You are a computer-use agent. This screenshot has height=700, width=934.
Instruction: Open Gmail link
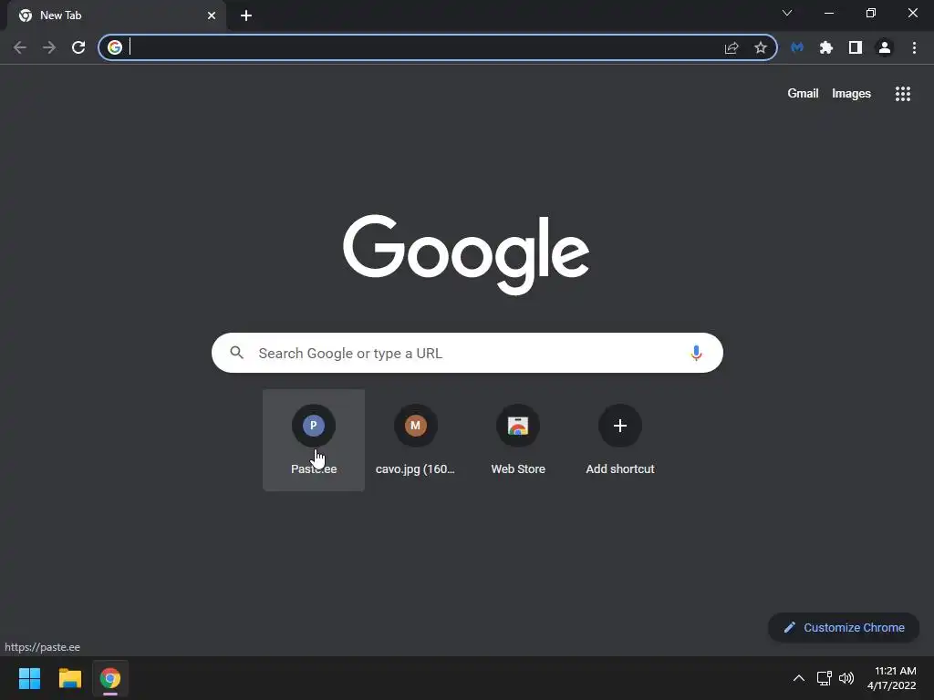pyautogui.click(x=803, y=94)
